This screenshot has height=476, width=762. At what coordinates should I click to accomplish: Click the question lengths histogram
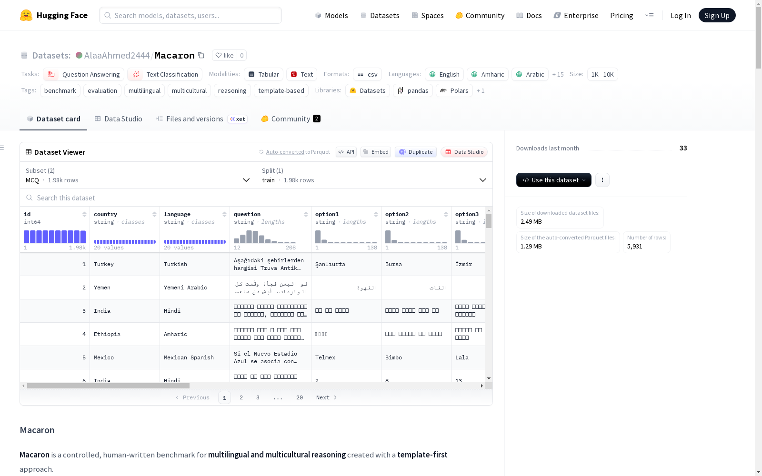(265, 237)
